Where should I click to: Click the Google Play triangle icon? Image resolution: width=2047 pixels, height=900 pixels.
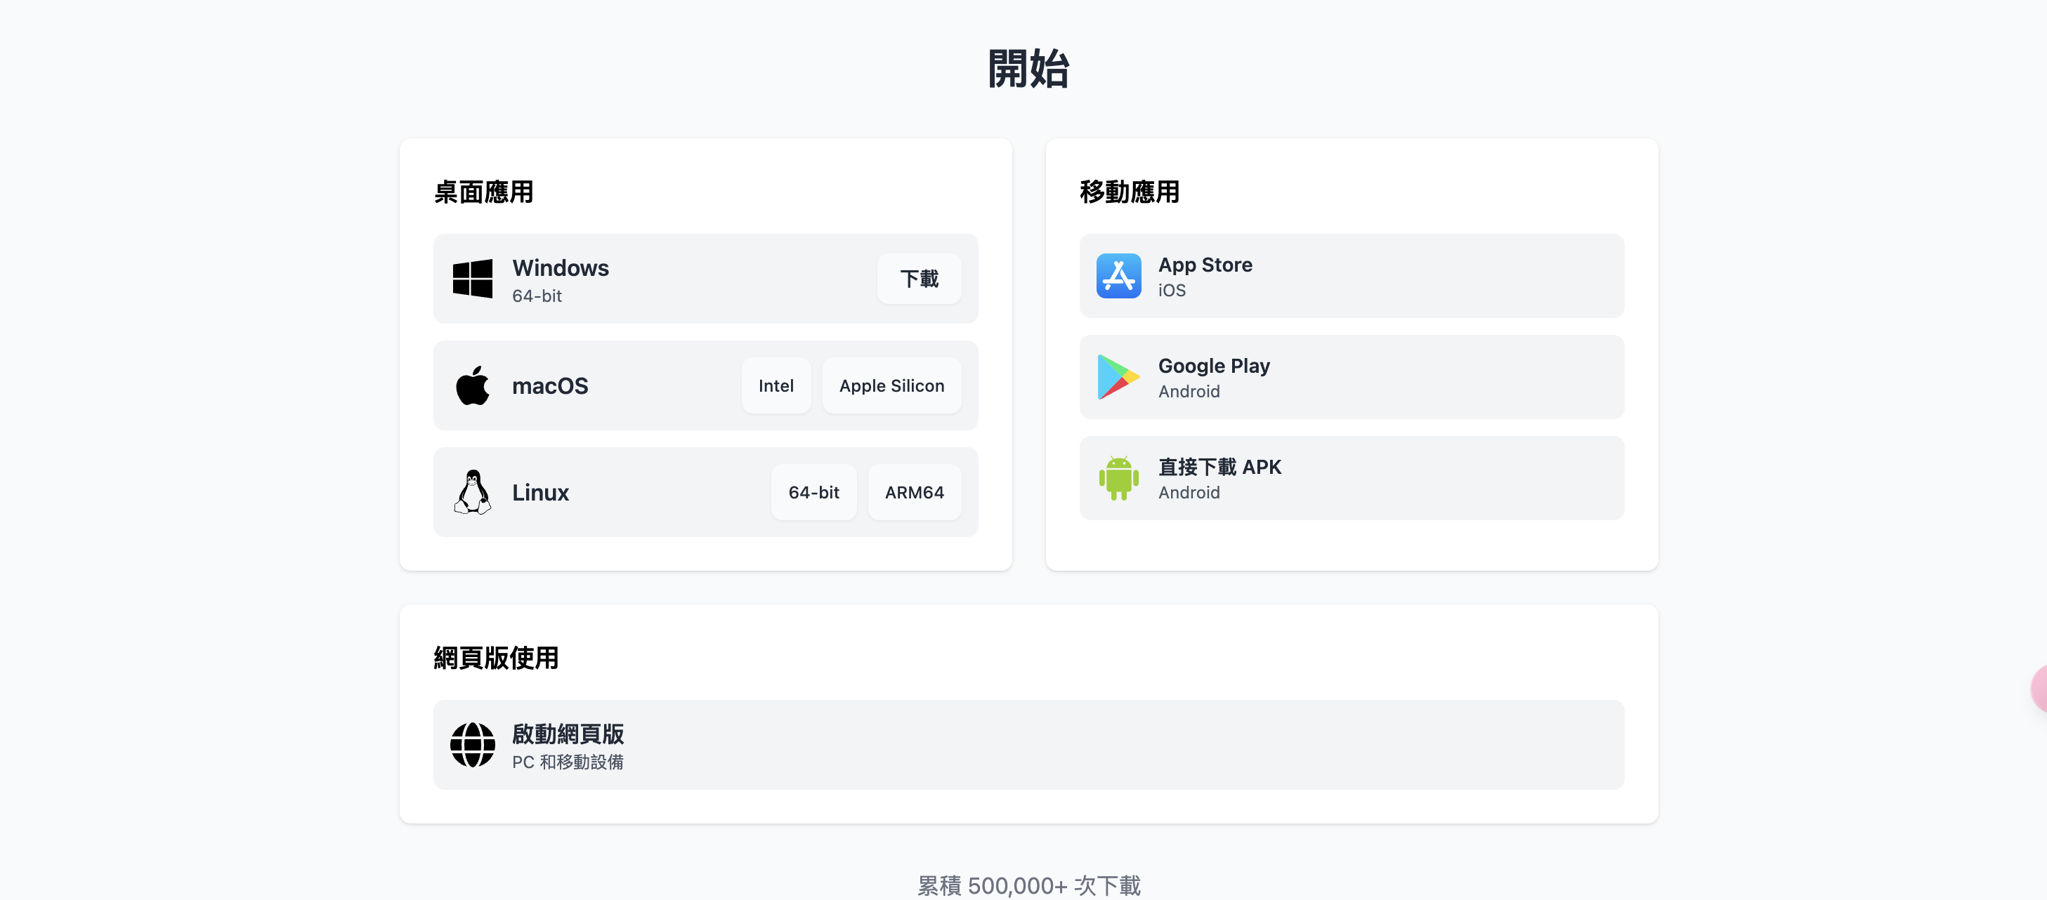click(x=1118, y=376)
